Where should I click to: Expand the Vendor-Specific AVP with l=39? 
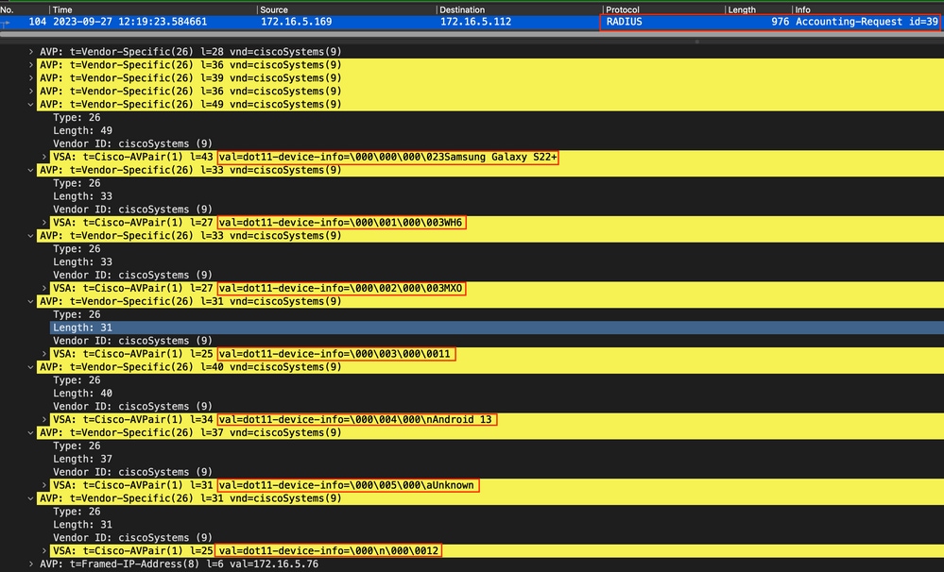pyautogui.click(x=30, y=78)
